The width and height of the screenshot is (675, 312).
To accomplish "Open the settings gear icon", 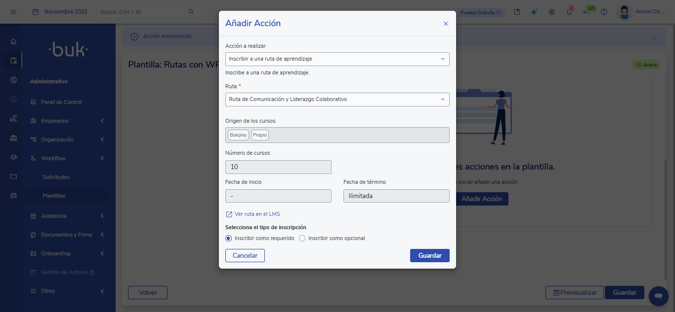I will (x=551, y=12).
